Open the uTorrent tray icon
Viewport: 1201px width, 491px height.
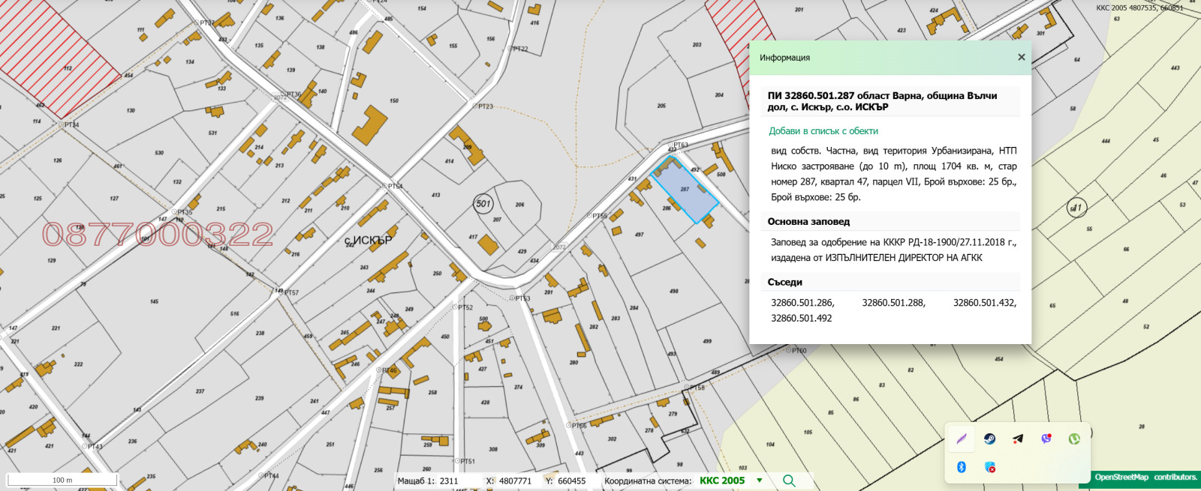(1074, 439)
